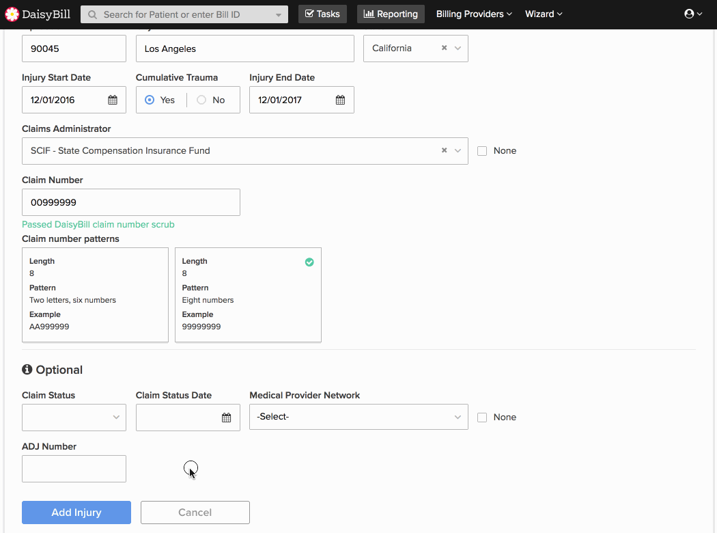The image size is (717, 533).
Task: Clear the SCIF Claims Administrator selection
Action: (444, 151)
